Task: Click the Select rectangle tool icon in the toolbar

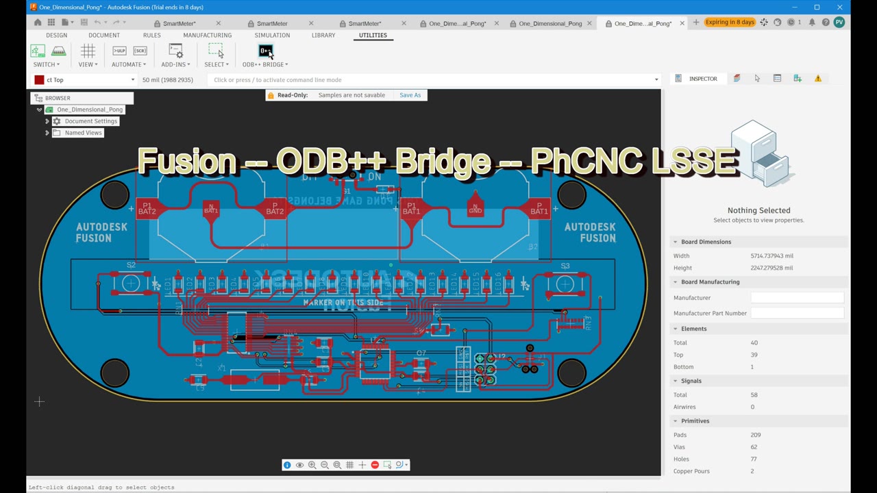Action: coord(215,51)
